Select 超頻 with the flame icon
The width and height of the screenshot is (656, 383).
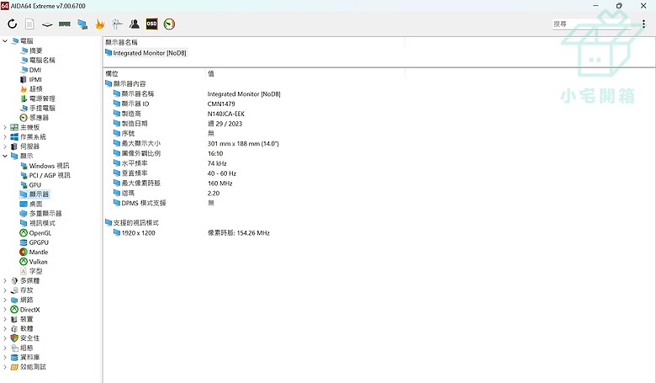pyautogui.click(x=31, y=88)
